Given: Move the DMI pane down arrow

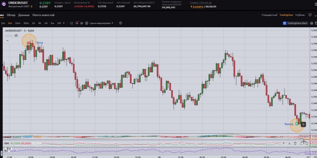Looking at the screenshot, I should coord(289,143).
